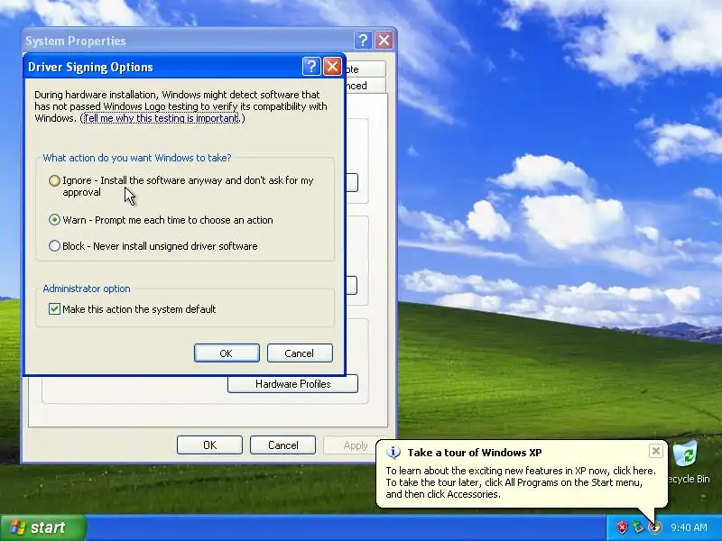Click Hardware Profiles button in System Properties
The image size is (722, 541).
292,384
